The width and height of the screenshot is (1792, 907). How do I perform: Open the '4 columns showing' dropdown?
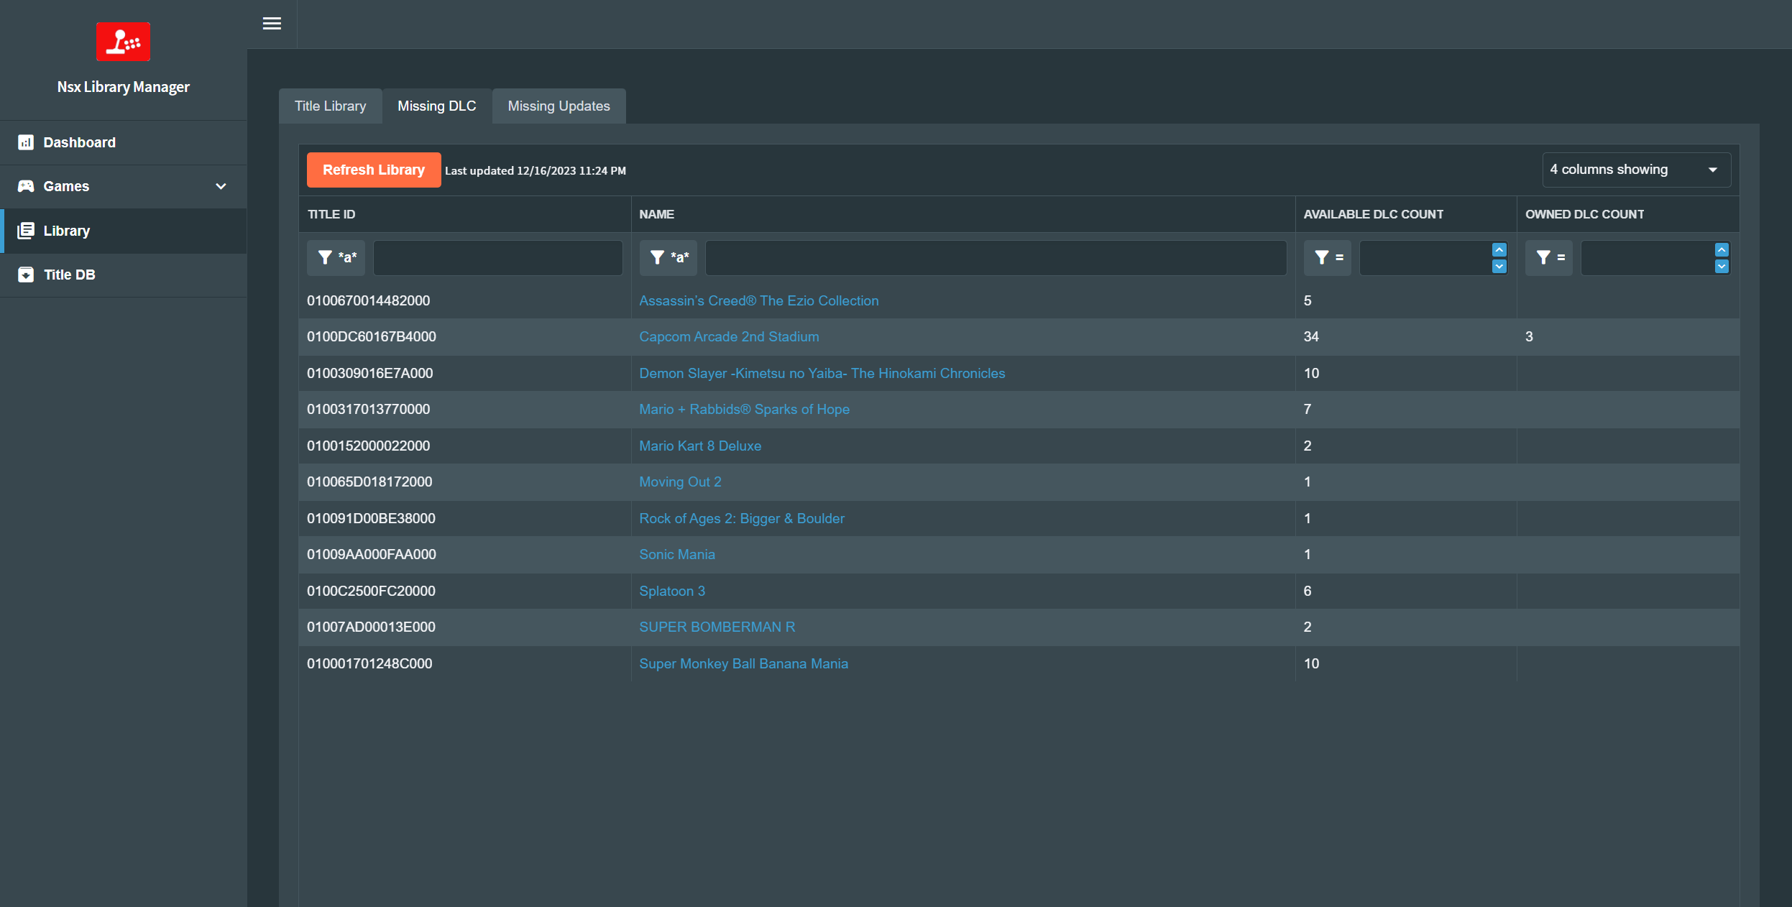click(1636, 170)
